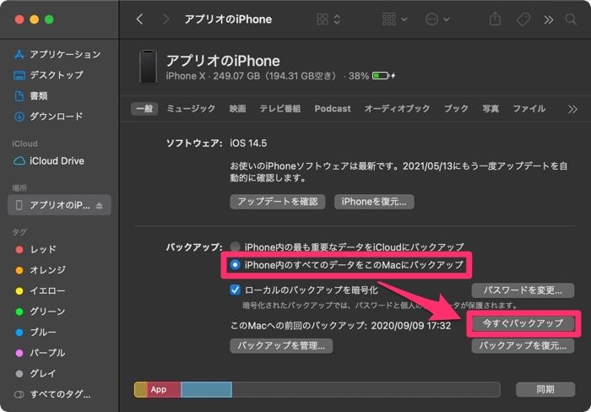Screen dimensions: 591x412
Task: Open Downloads in the sidebar
Action: 48,117
